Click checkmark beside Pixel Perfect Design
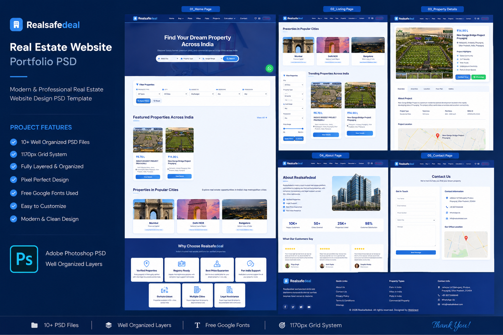Viewport: 503px width, 335px height. point(13,180)
